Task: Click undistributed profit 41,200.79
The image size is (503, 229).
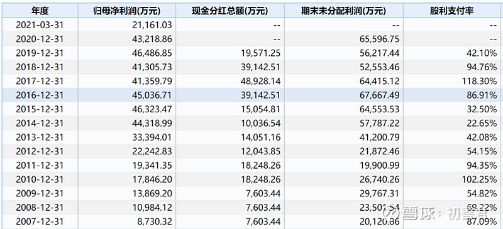Action: click(x=380, y=138)
